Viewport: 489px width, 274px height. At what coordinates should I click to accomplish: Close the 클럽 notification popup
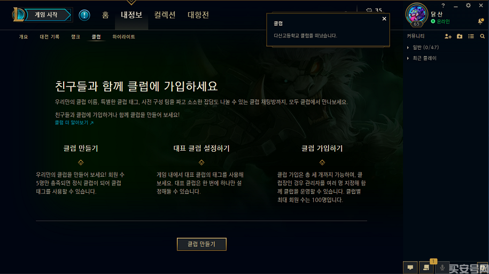click(384, 19)
